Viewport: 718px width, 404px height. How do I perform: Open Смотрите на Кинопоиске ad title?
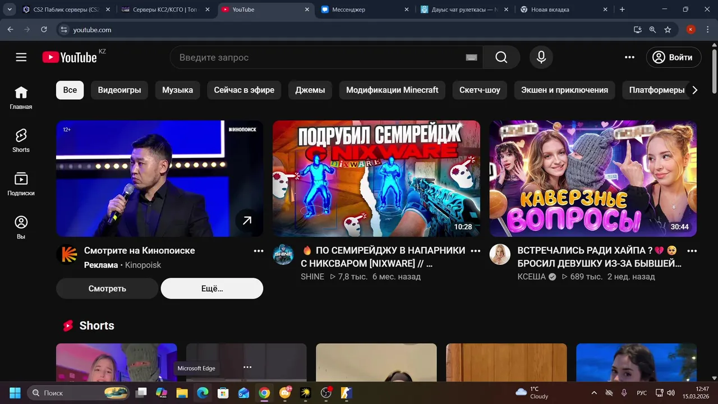coord(140,250)
